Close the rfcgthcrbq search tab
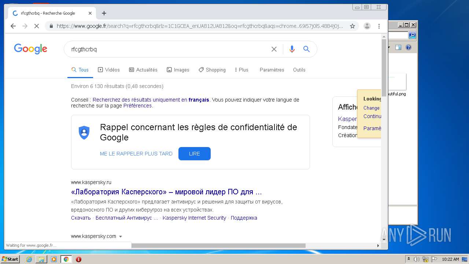The width and height of the screenshot is (469, 264). [x=90, y=13]
